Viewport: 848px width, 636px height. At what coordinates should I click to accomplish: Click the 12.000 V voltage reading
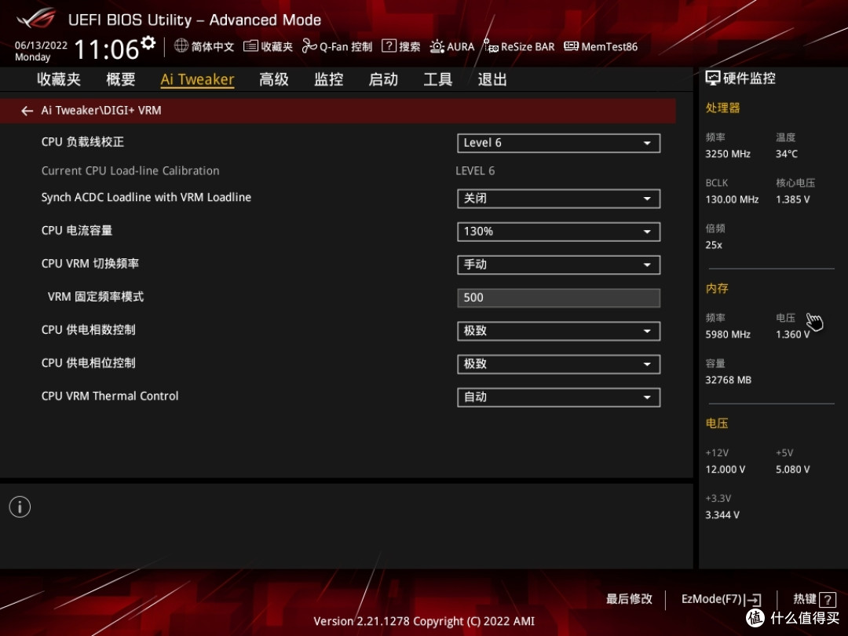pyautogui.click(x=726, y=470)
